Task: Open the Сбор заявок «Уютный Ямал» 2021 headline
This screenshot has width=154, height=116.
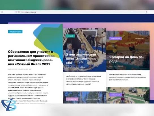Action: tap(31, 58)
